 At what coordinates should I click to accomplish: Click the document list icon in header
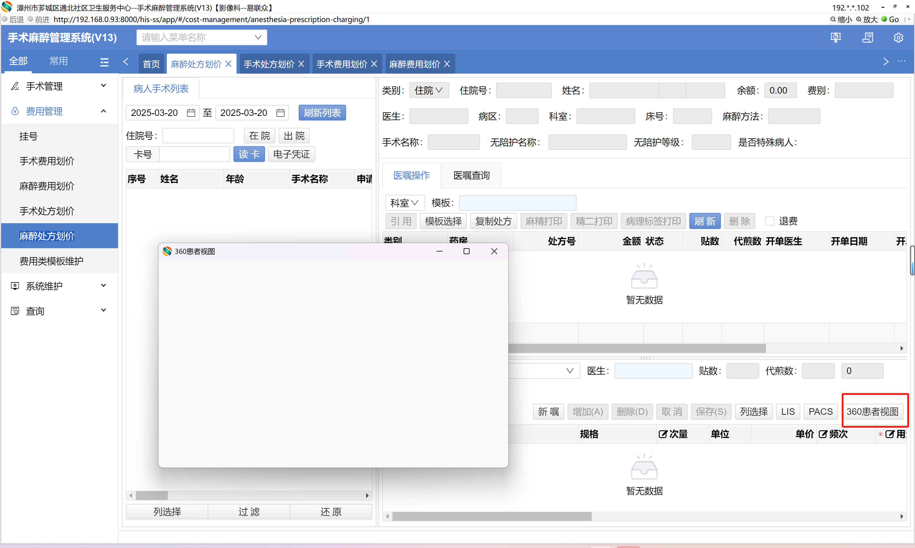867,38
